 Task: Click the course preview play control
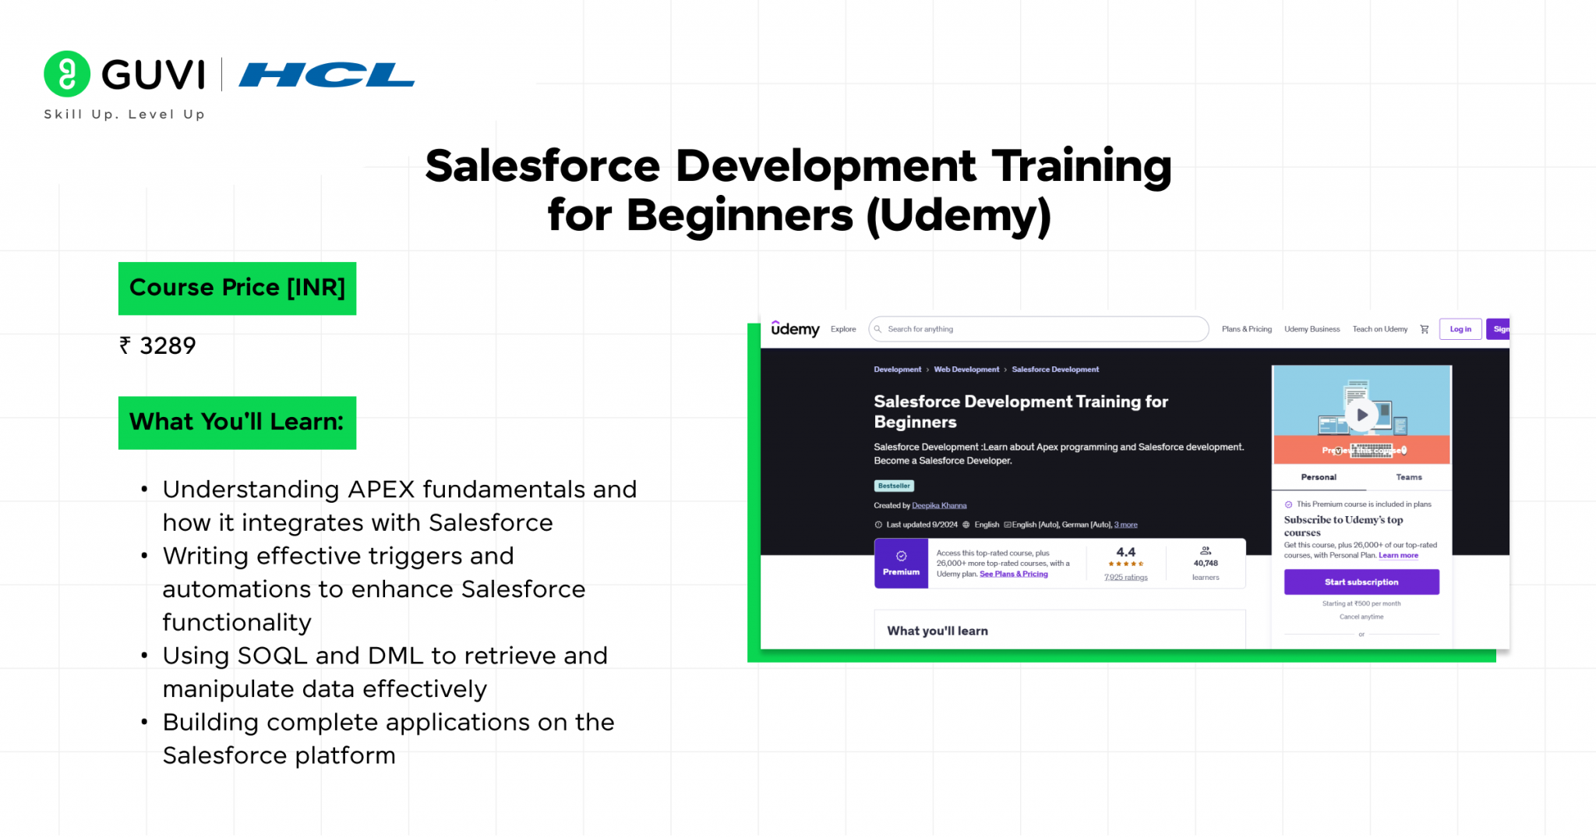[1361, 415]
